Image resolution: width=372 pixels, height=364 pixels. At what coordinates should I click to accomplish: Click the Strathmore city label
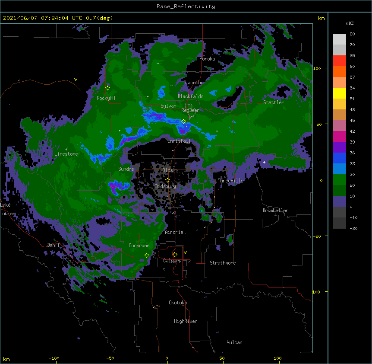223,263
